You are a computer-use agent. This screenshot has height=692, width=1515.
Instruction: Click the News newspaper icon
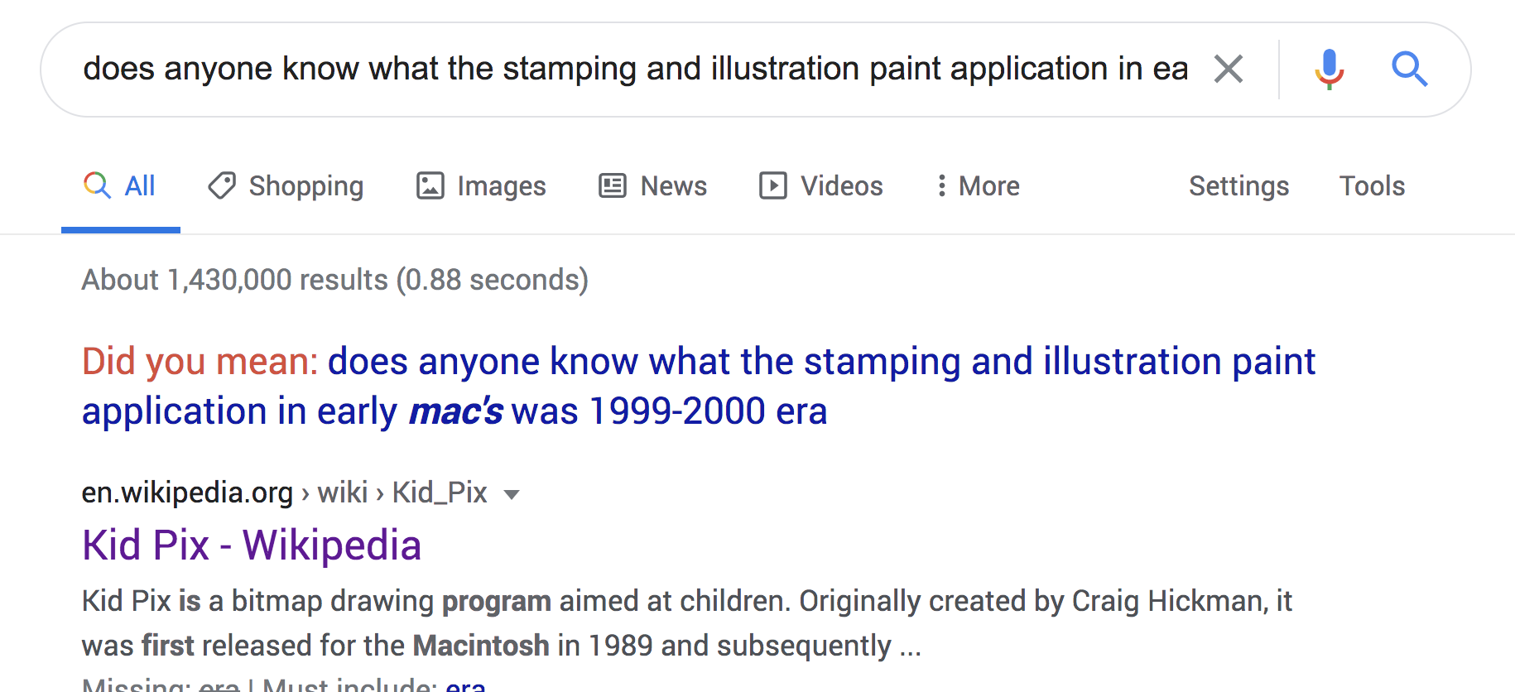pos(613,185)
